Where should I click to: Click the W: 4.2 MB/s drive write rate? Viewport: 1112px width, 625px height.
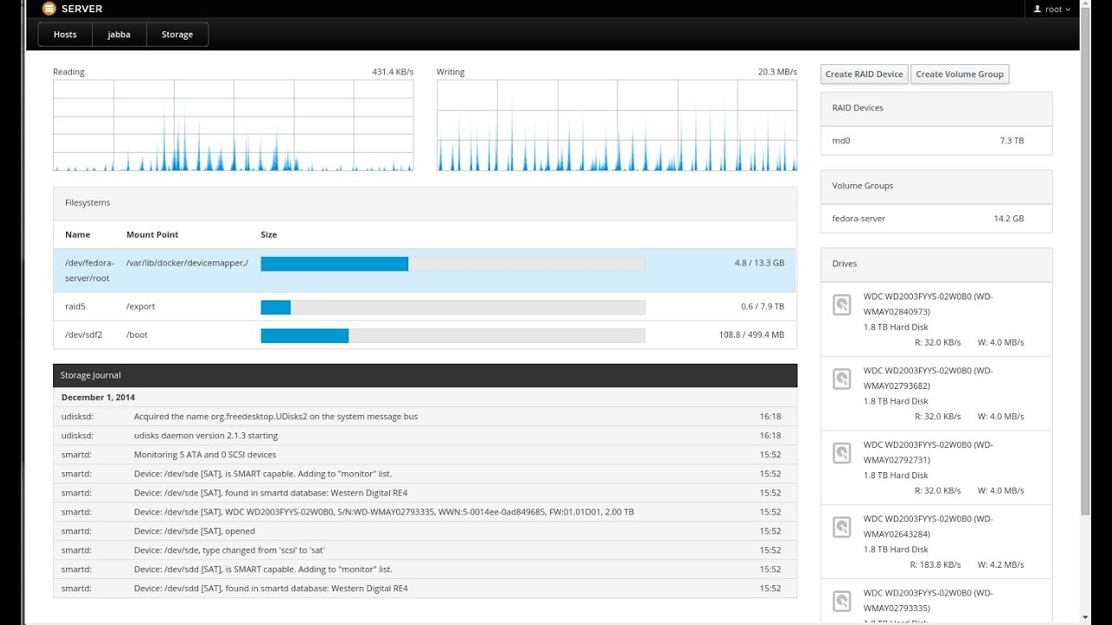tap(1001, 565)
